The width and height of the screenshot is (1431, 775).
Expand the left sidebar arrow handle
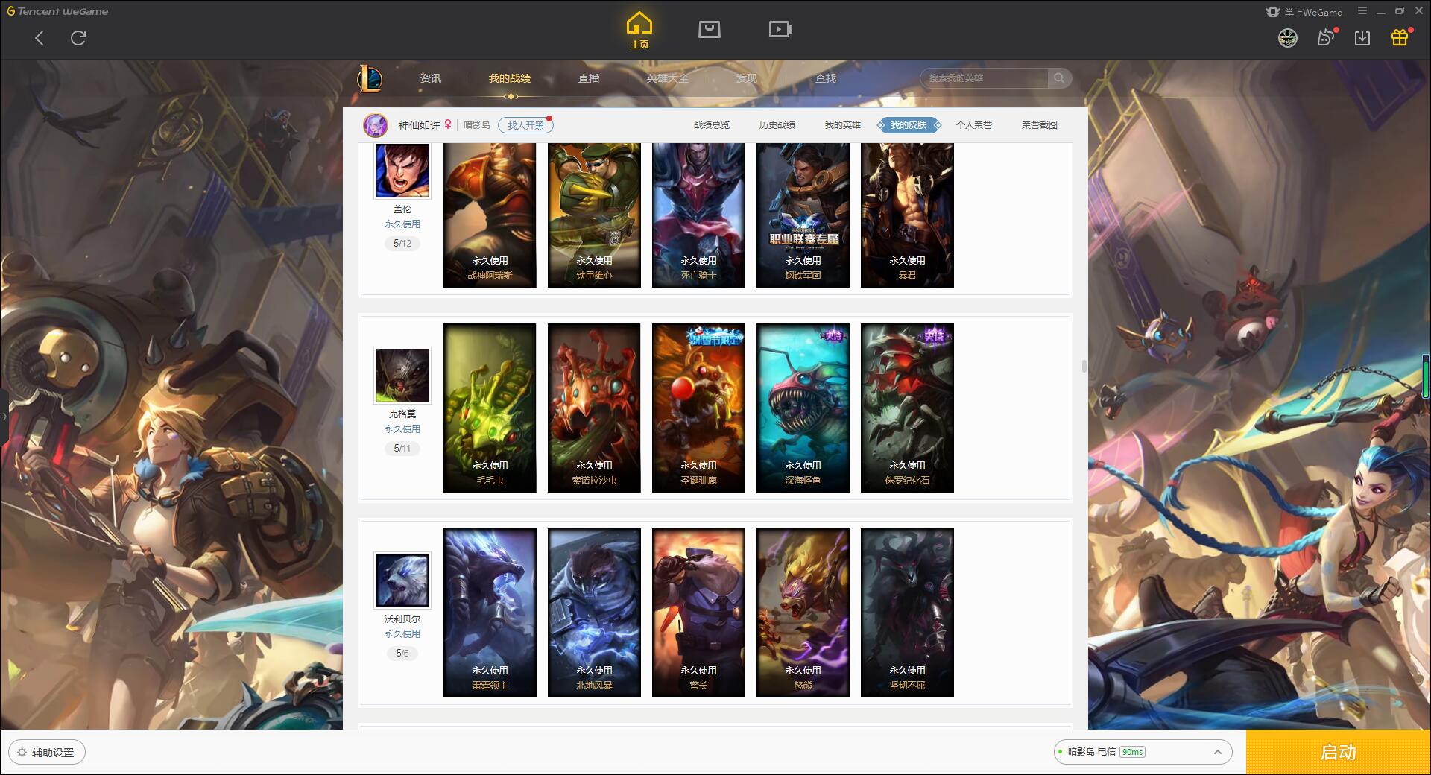coord(4,416)
